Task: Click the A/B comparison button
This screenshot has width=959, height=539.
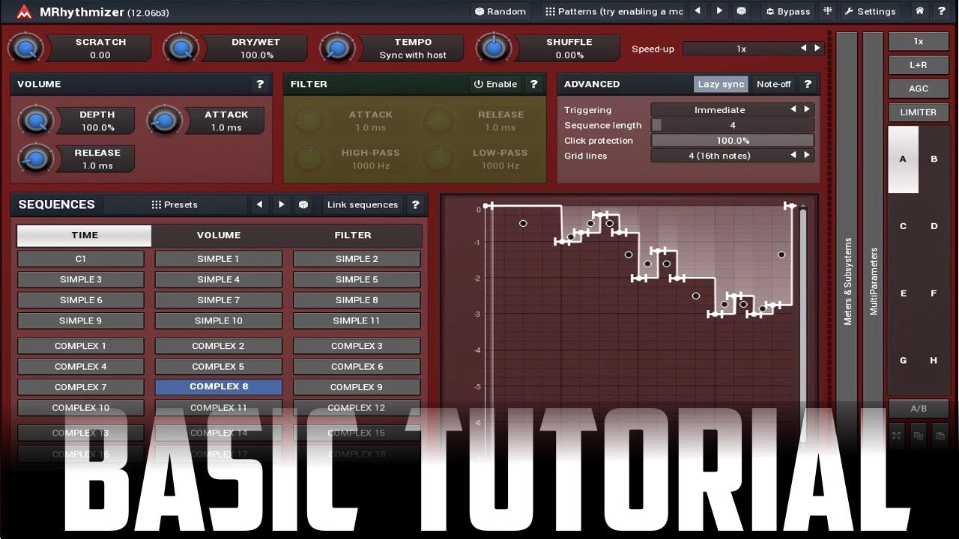Action: click(x=919, y=409)
